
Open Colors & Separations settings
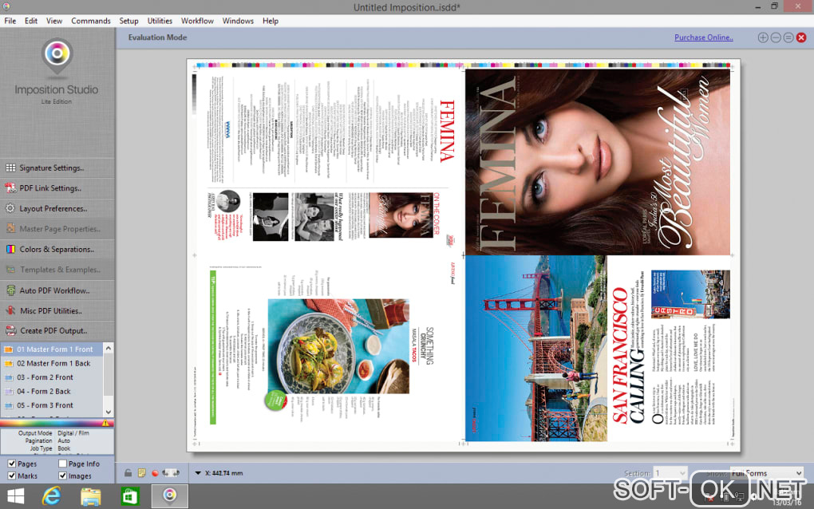click(57, 249)
